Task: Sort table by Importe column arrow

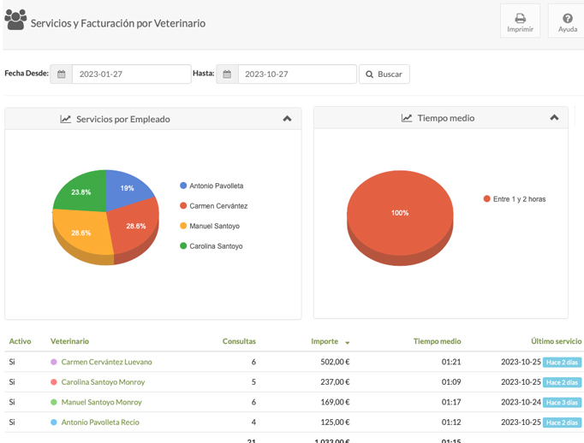Action: (347, 342)
